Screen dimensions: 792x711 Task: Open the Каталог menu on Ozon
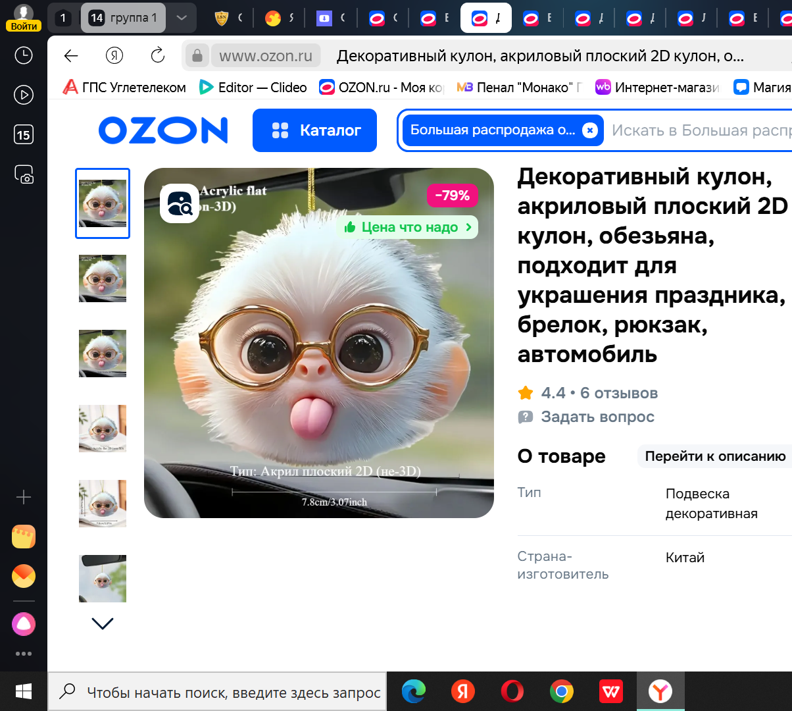pos(314,130)
